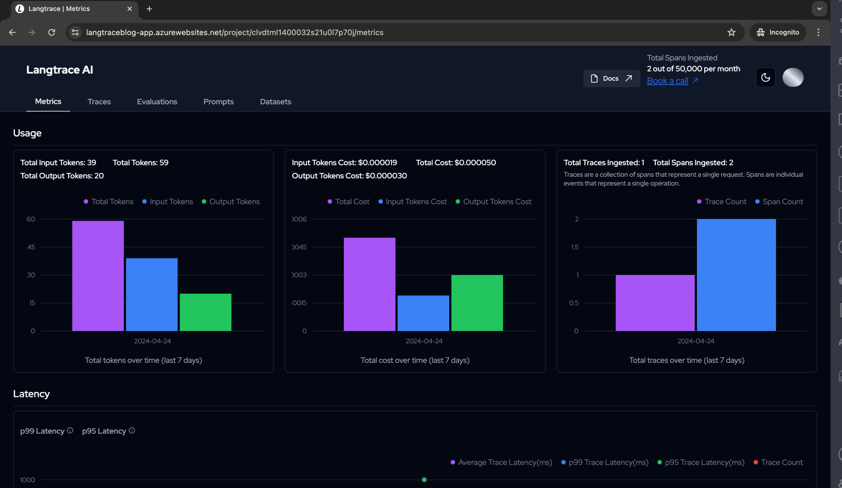Open the Prompts tab
The width and height of the screenshot is (842, 488).
219,102
